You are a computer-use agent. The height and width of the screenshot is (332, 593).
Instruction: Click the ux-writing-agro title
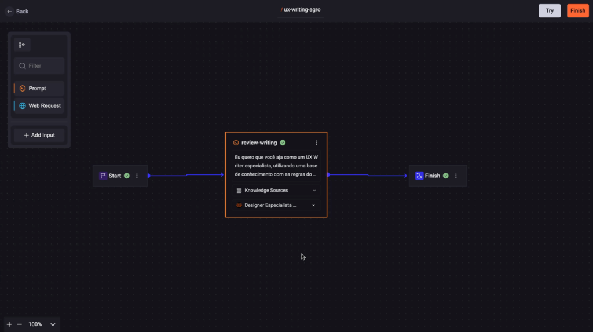(x=302, y=9)
